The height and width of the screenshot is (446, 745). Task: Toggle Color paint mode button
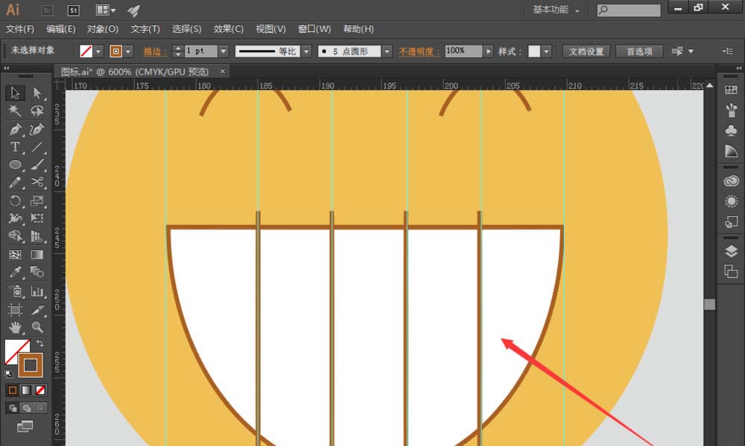coord(13,390)
